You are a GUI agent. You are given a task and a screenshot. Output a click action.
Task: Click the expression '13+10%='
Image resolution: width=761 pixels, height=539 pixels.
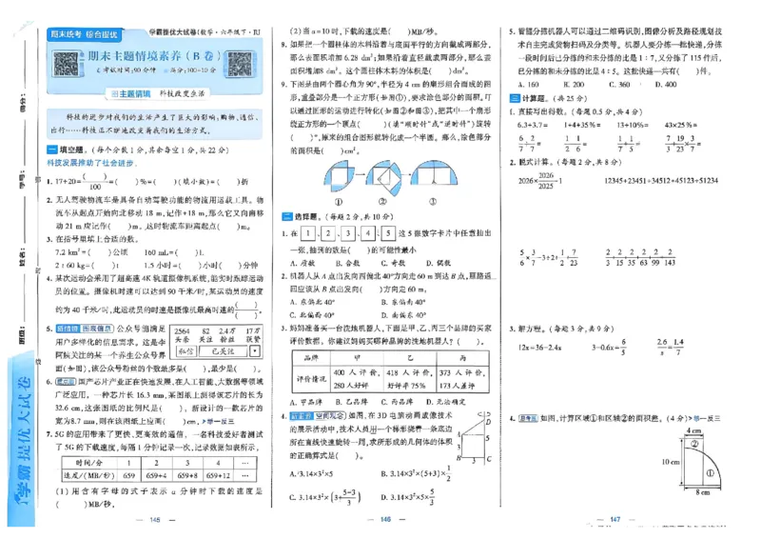[x=633, y=125]
